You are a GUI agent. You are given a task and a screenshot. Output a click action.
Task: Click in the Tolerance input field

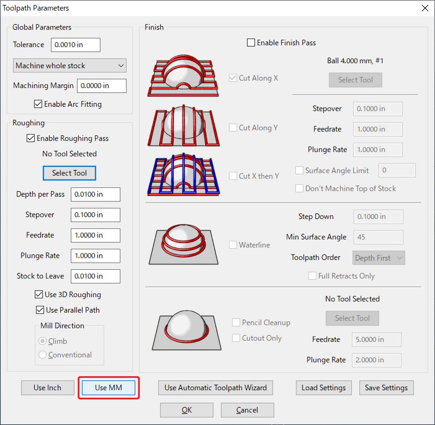point(75,45)
